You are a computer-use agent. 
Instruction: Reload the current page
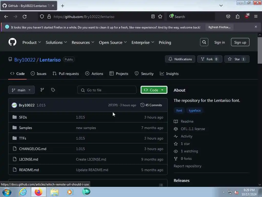point(25,17)
